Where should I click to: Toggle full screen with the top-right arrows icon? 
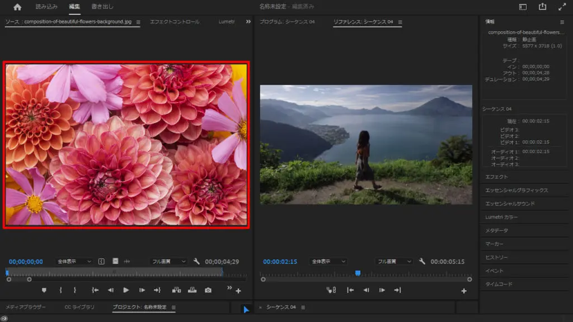562,7
